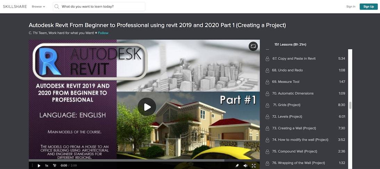The image size is (380, 169).
Task: Click the lock icon beside lesson 73
Action: point(267,128)
